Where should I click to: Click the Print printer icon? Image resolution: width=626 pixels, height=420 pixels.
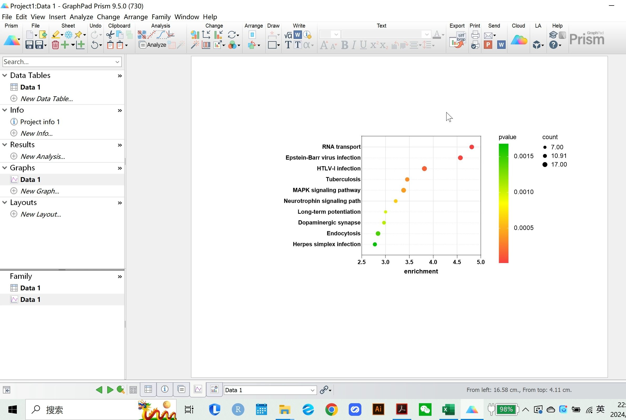point(475,35)
